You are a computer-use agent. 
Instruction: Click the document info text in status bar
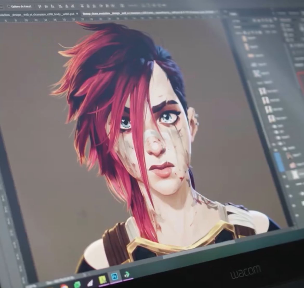point(61,279)
